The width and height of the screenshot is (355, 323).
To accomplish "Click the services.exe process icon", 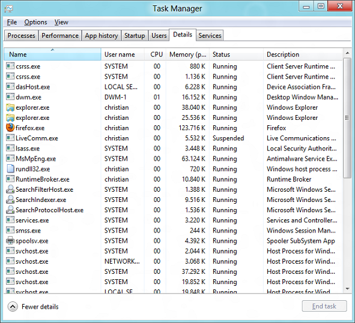I will (10, 220).
